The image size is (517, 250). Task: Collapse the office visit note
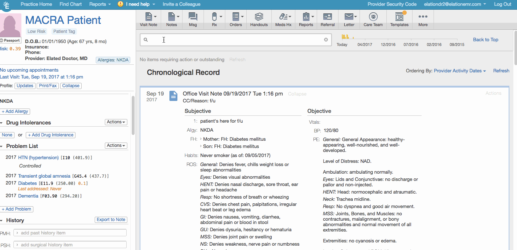pyautogui.click(x=297, y=94)
